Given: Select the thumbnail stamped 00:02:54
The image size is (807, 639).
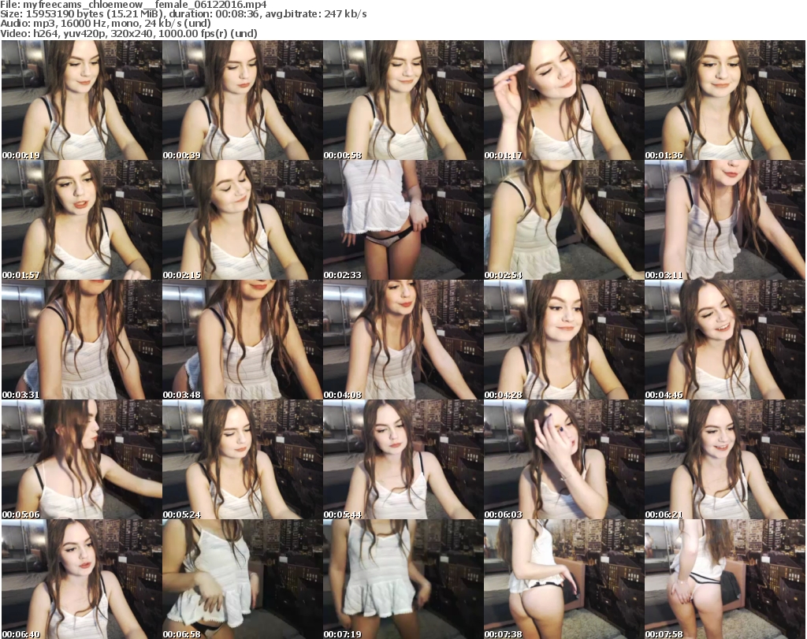Looking at the screenshot, I should [564, 220].
